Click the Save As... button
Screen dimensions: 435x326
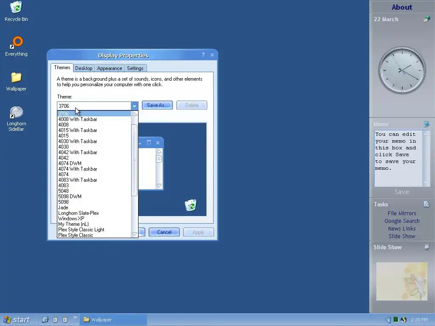click(x=157, y=105)
